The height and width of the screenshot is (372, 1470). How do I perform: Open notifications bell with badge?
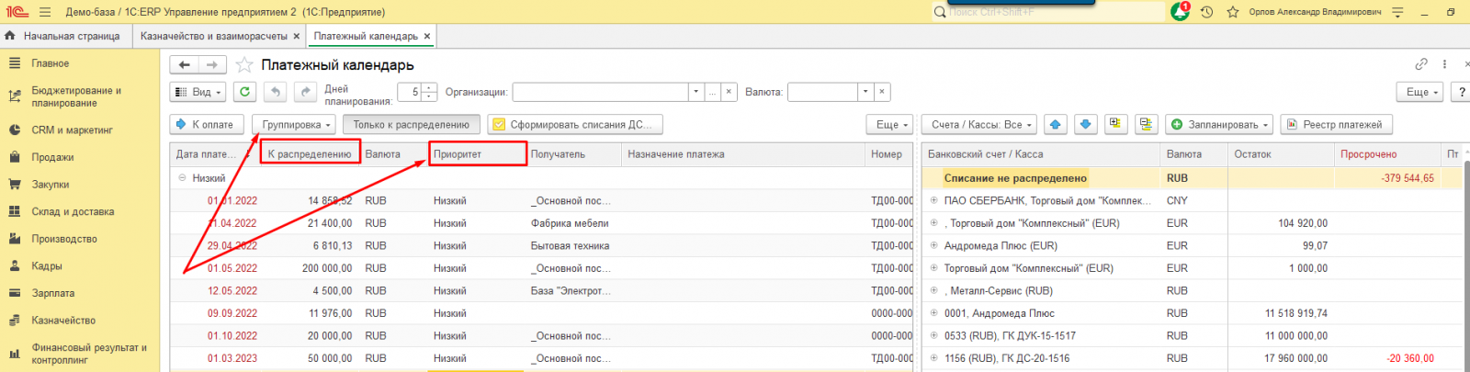point(1181,12)
